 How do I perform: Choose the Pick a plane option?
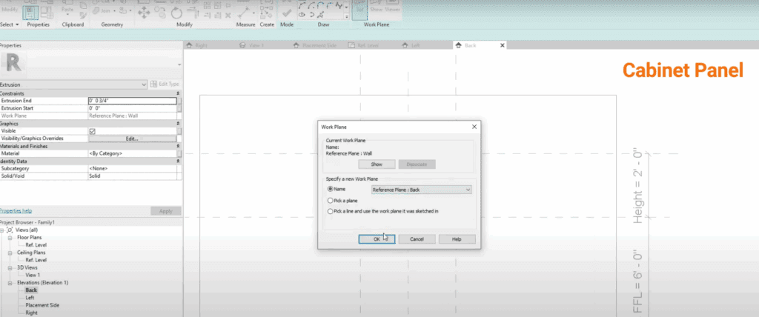coord(330,201)
